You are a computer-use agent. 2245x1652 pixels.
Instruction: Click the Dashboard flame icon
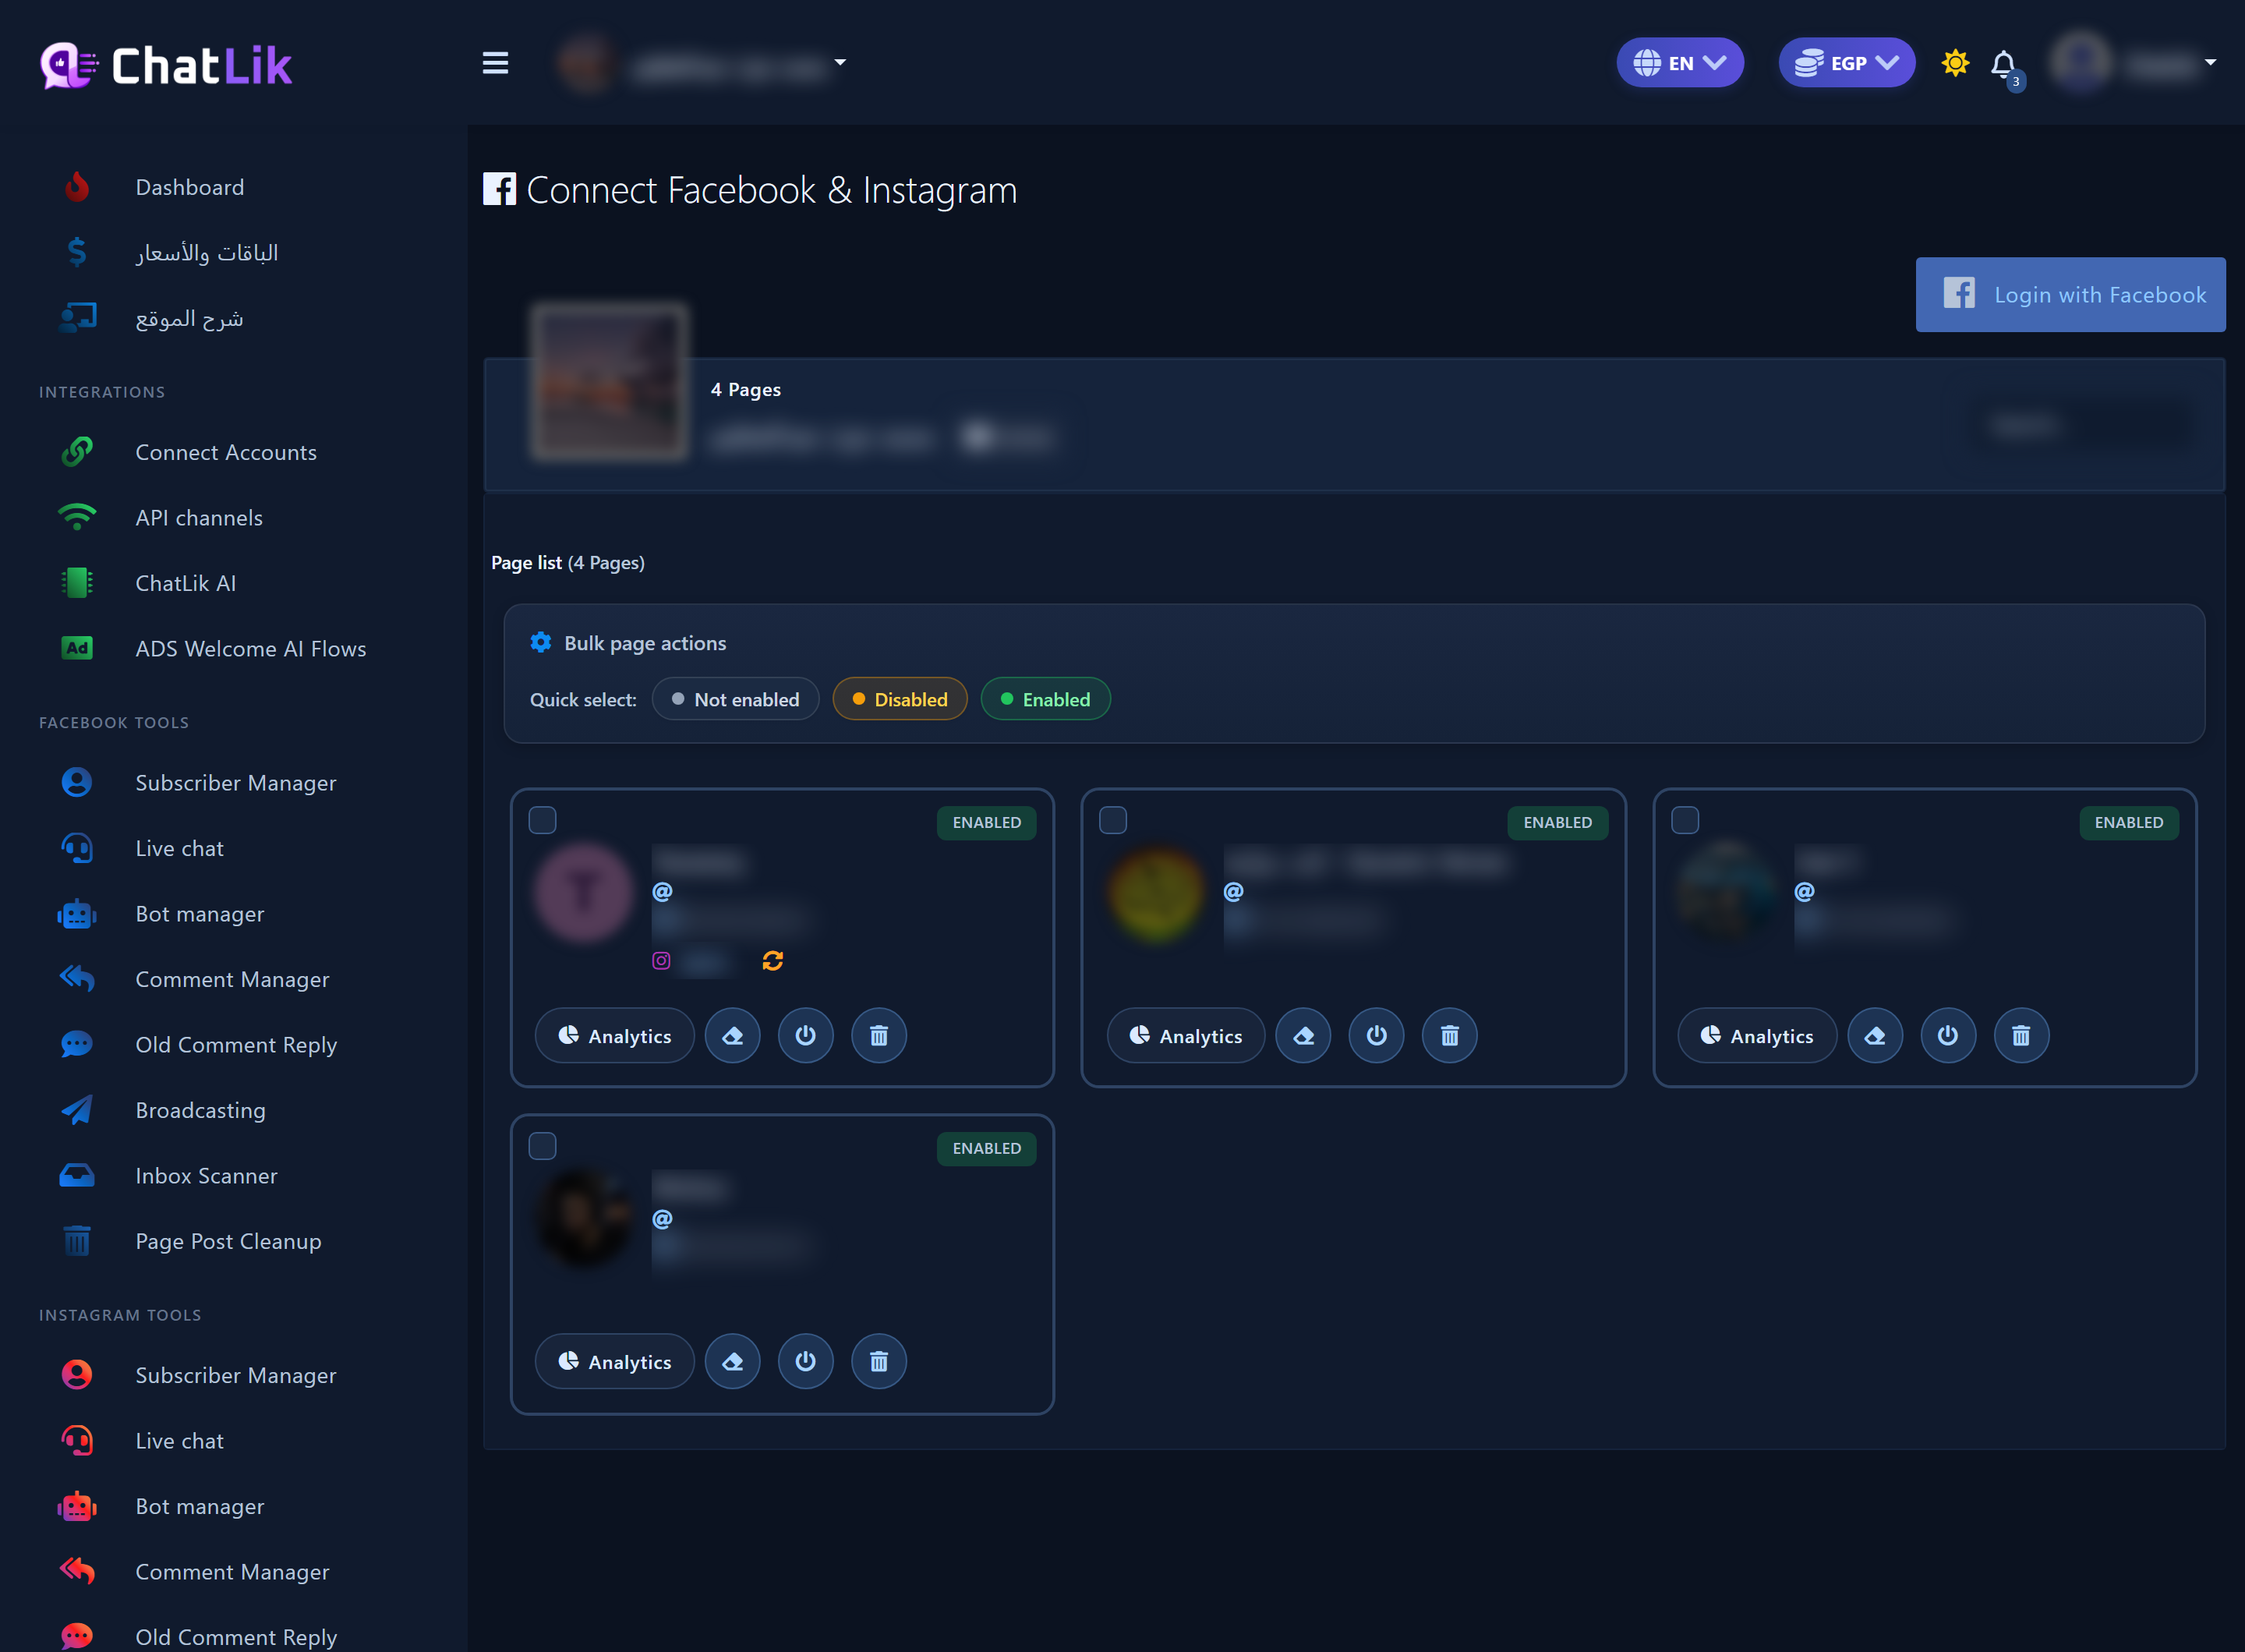(x=77, y=187)
